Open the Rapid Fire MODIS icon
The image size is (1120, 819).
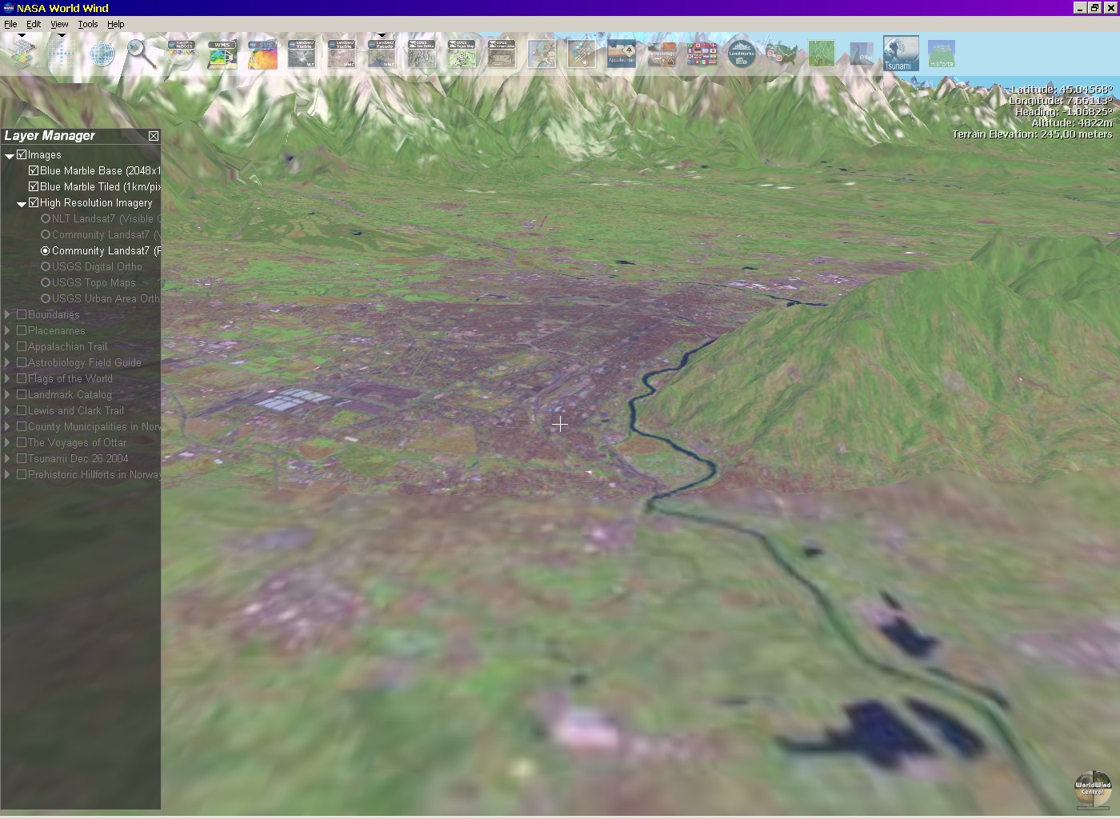click(x=182, y=54)
